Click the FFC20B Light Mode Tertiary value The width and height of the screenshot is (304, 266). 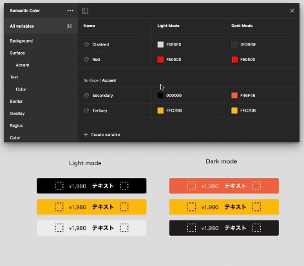tap(174, 111)
